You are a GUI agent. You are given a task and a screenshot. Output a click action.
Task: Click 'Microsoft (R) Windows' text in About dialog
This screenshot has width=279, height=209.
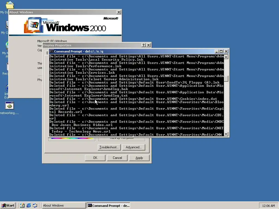pyautogui.click(x=52, y=41)
